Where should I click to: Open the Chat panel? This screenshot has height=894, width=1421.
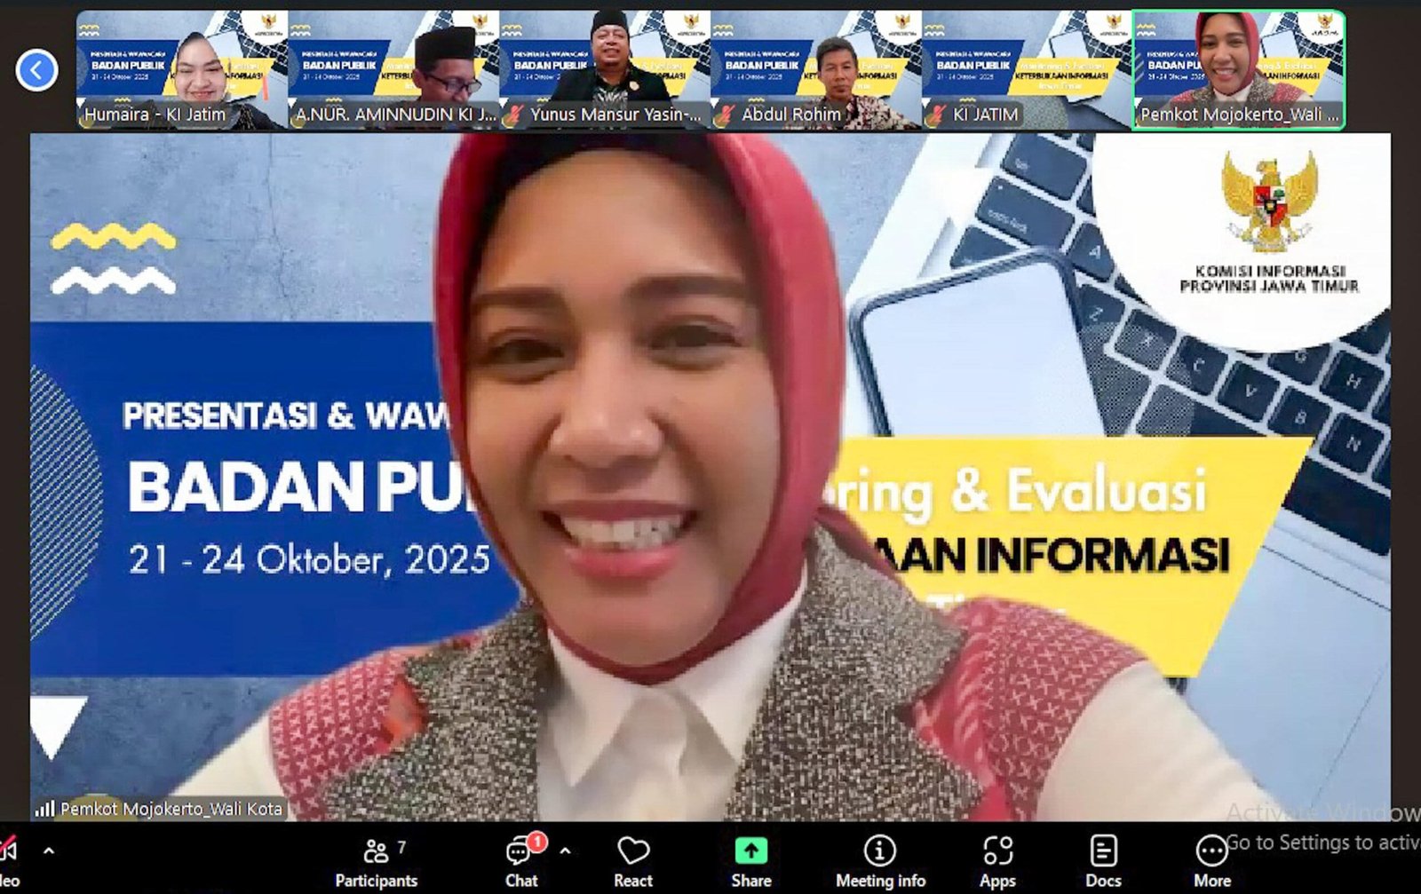pos(520,861)
